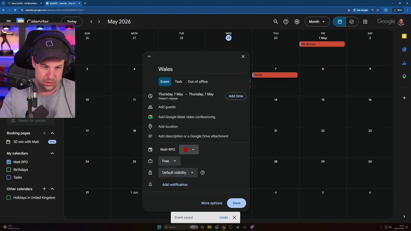This screenshot has width=411, height=231.
Task: Open More options for the event
Action: click(212, 203)
